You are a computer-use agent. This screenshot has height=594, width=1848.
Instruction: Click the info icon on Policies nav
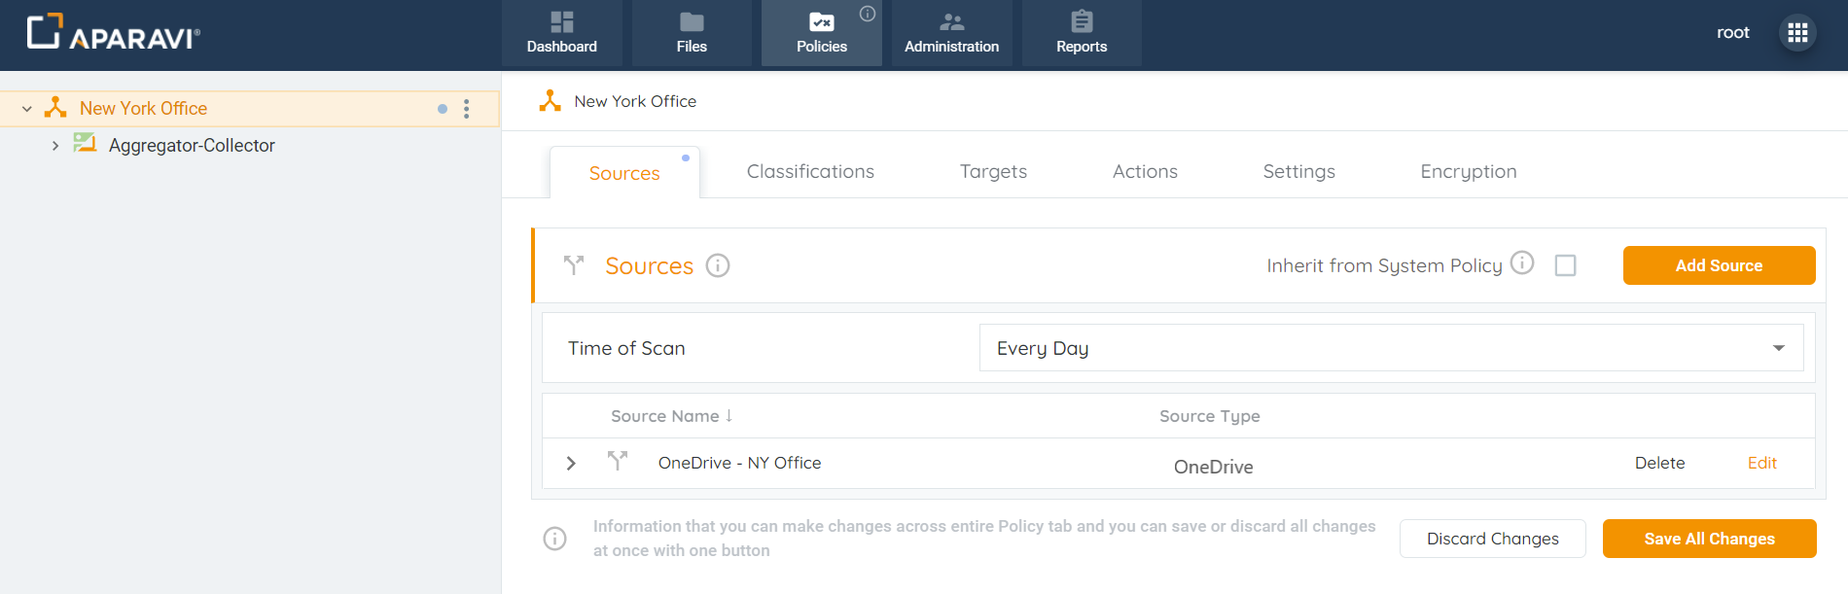868,14
